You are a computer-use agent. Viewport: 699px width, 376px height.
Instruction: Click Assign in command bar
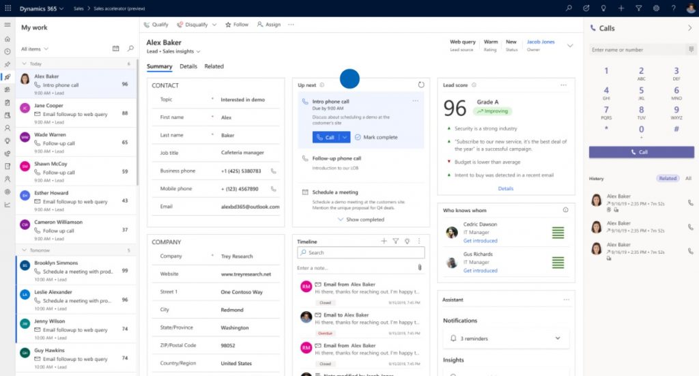coord(269,25)
